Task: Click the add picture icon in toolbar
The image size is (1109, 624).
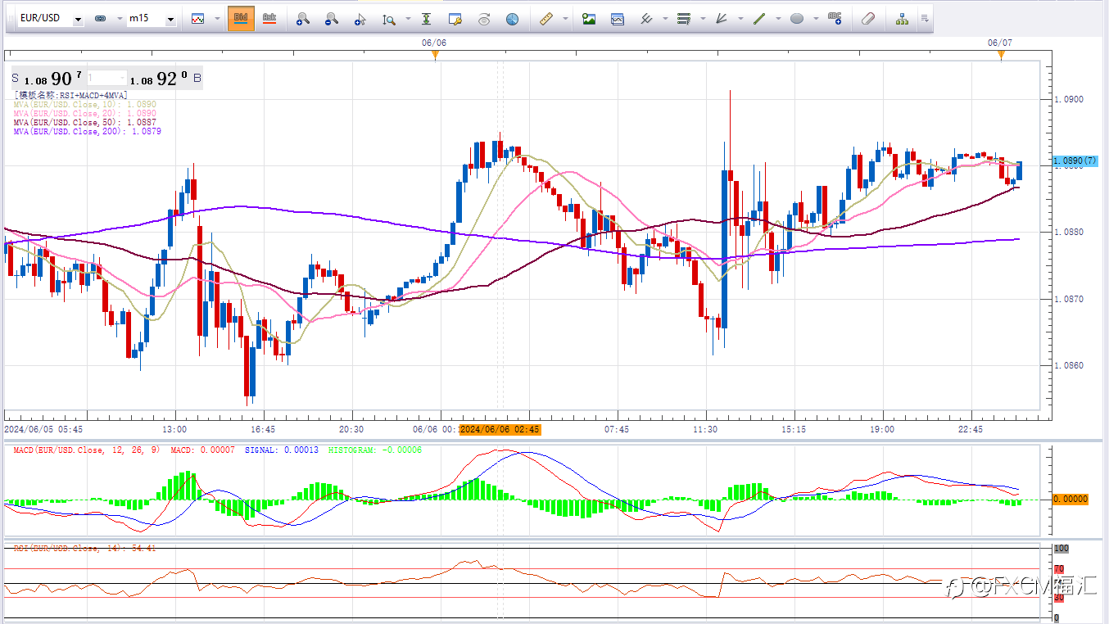Action: [588, 18]
